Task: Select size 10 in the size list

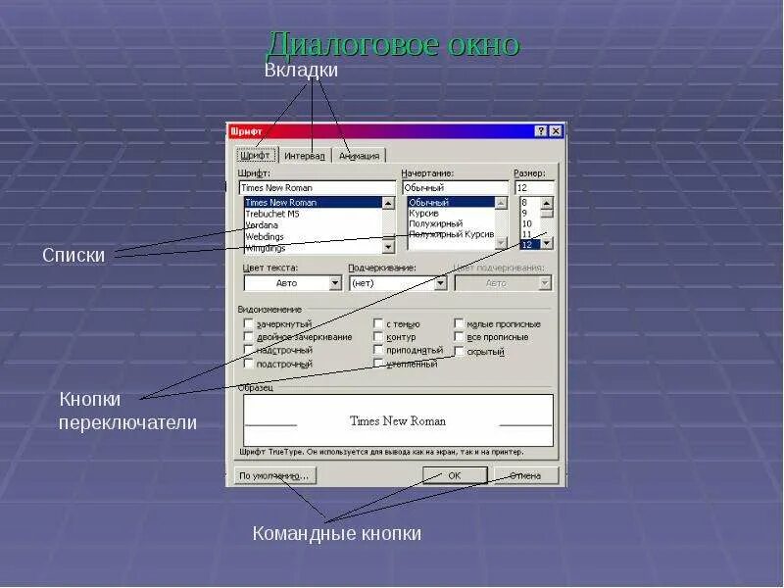Action: 530,223
